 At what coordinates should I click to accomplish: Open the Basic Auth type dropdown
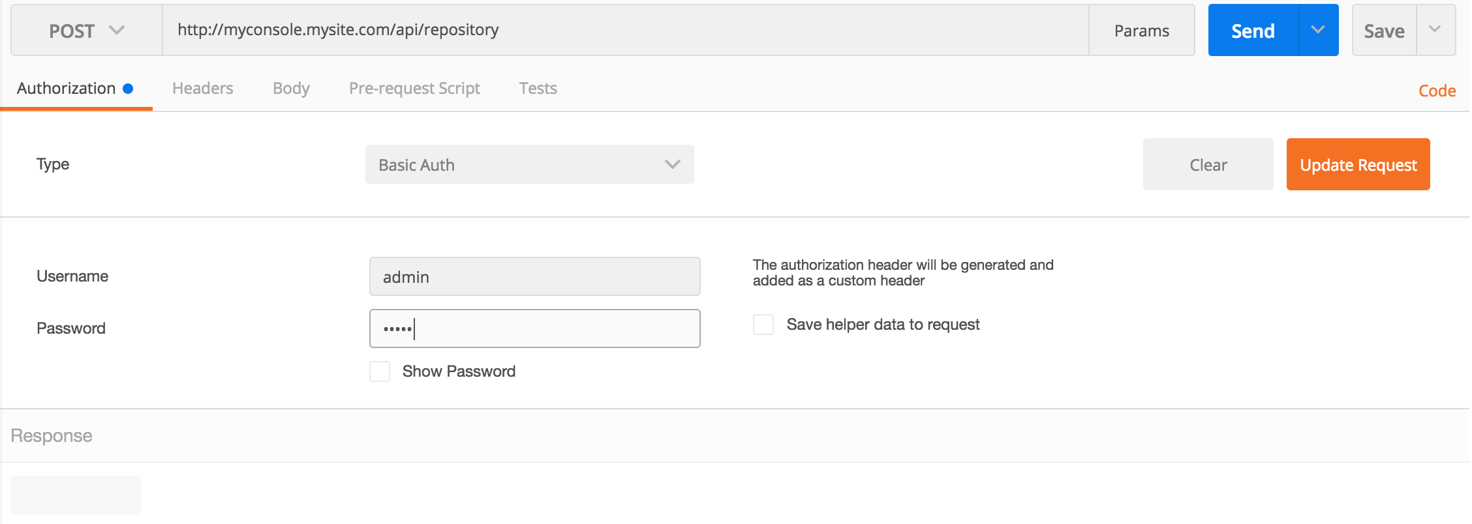pos(529,165)
